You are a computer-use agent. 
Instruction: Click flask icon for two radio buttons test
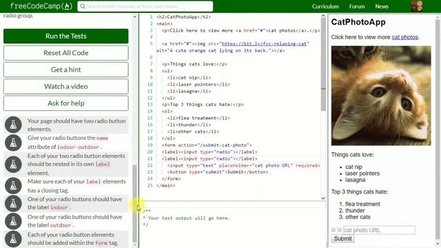point(13,125)
